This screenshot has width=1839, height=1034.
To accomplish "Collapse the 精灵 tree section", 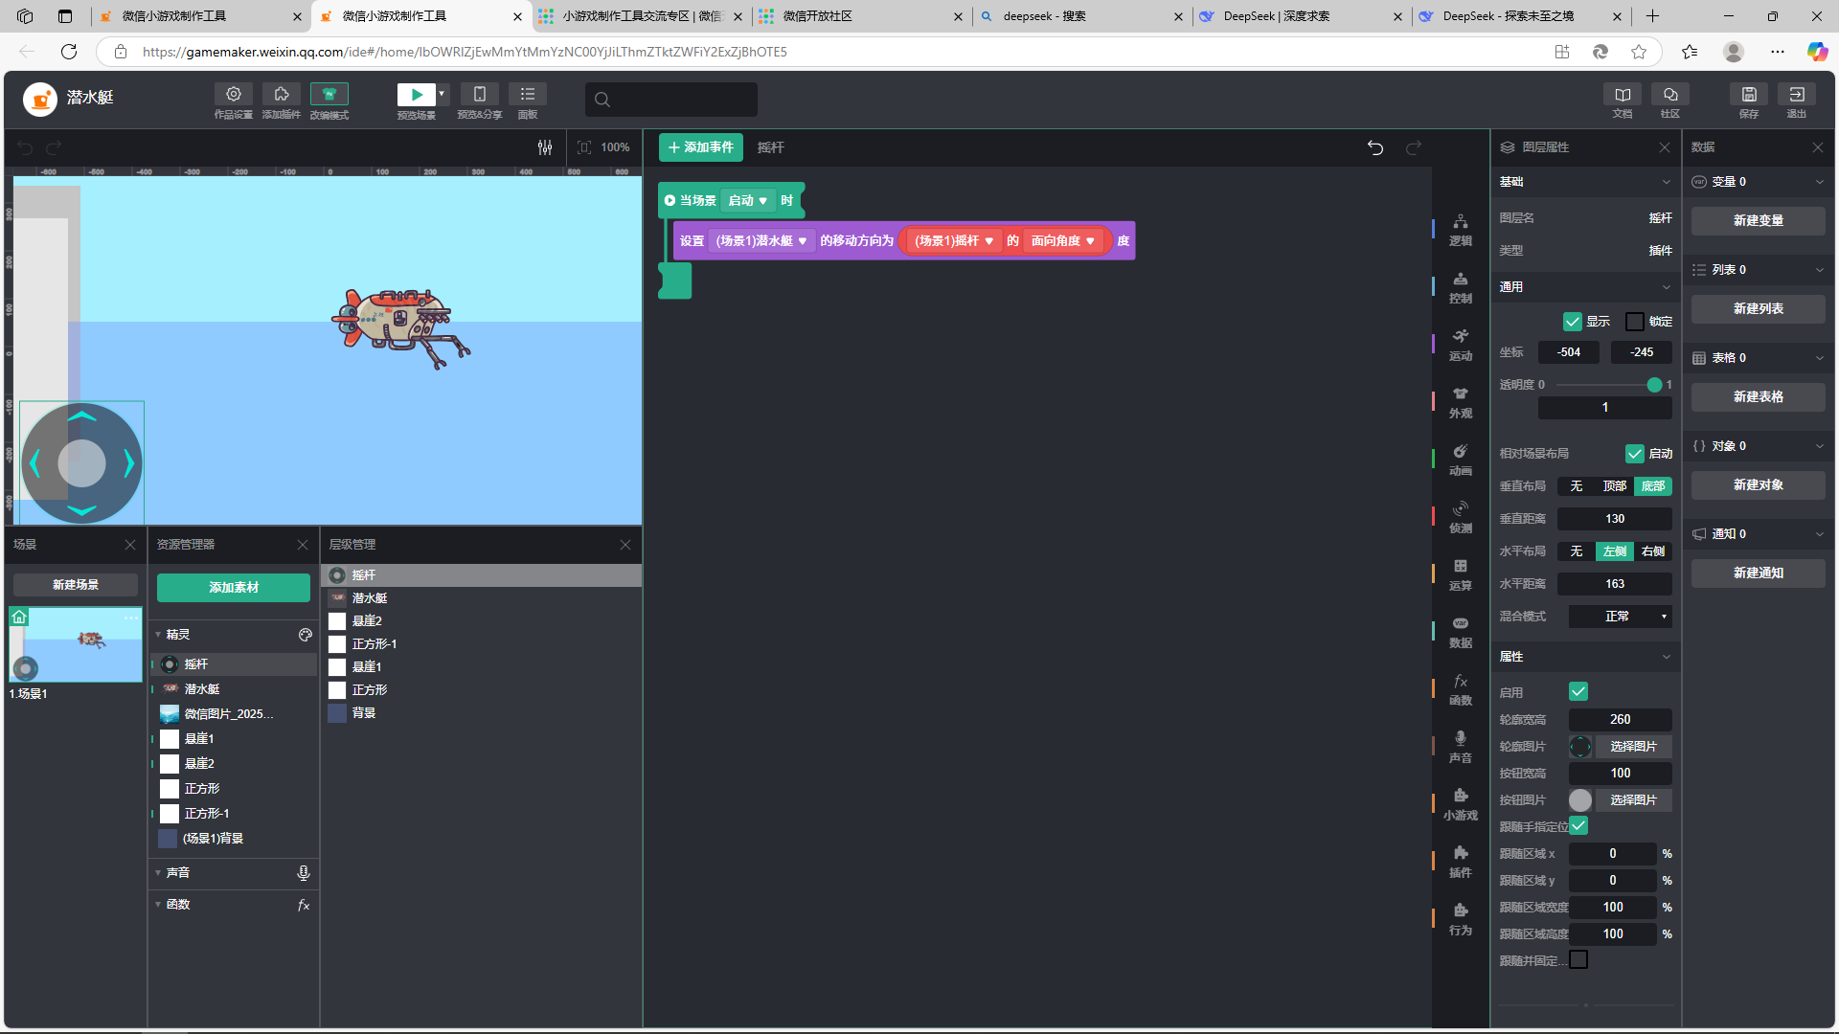I will (x=158, y=635).
